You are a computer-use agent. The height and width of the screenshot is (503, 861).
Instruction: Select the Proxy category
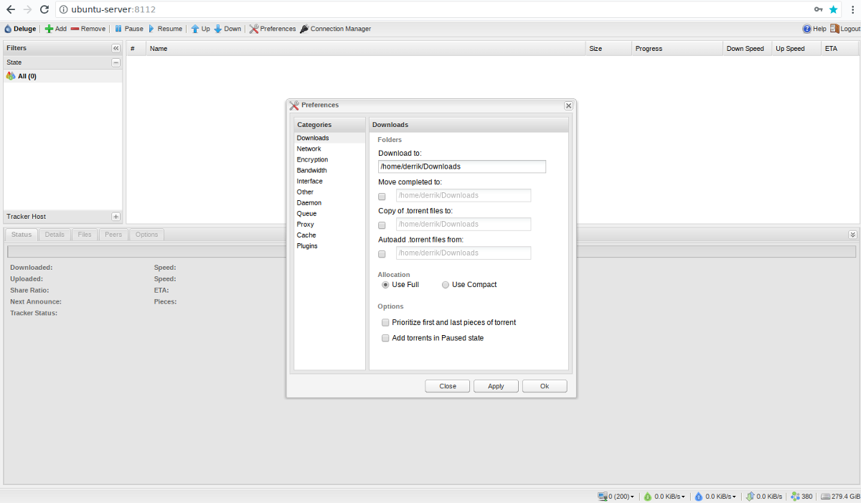click(x=329, y=224)
